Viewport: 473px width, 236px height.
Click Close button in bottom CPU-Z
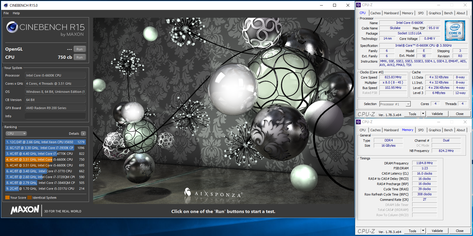(x=460, y=231)
